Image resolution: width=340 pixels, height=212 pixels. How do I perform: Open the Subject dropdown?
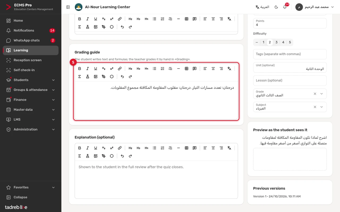(321, 107)
